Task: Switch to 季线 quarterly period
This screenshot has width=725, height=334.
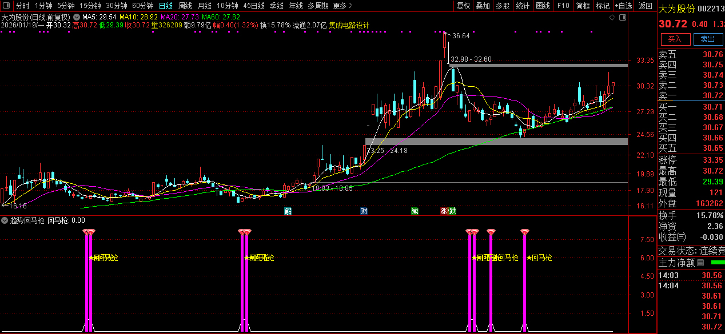Action: 276,6
